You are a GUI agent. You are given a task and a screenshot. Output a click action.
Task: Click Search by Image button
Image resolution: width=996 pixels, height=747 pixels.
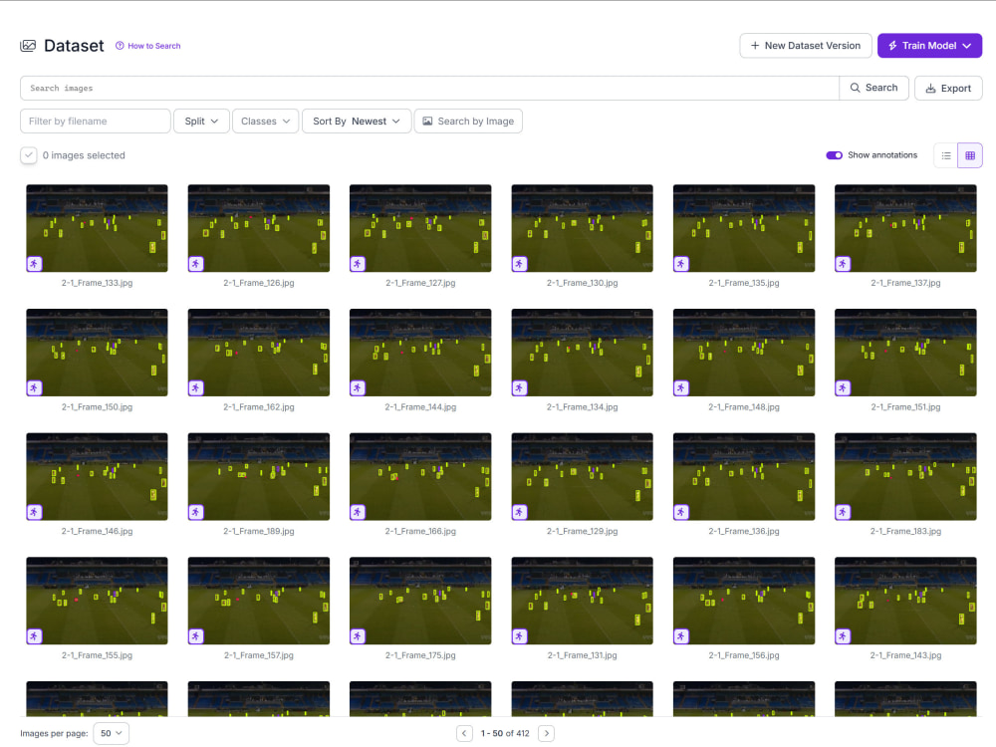pyautogui.click(x=468, y=122)
